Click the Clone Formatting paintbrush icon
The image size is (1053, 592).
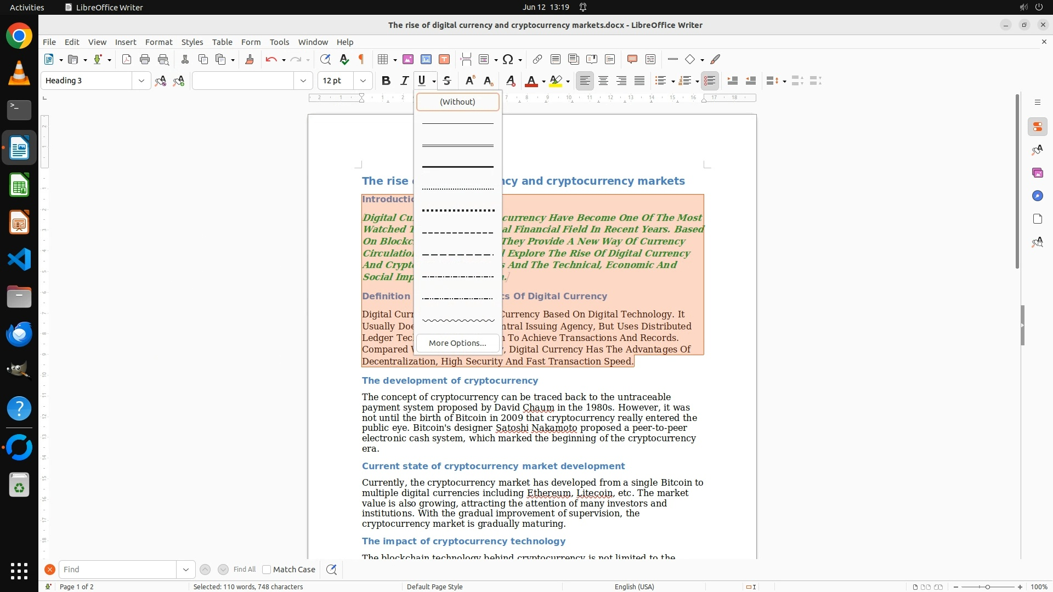point(249,59)
